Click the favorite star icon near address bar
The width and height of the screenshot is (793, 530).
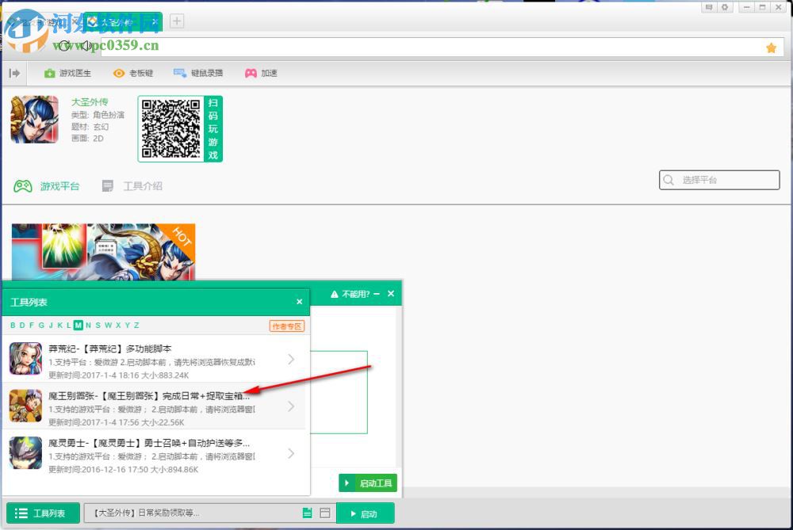pyautogui.click(x=770, y=48)
